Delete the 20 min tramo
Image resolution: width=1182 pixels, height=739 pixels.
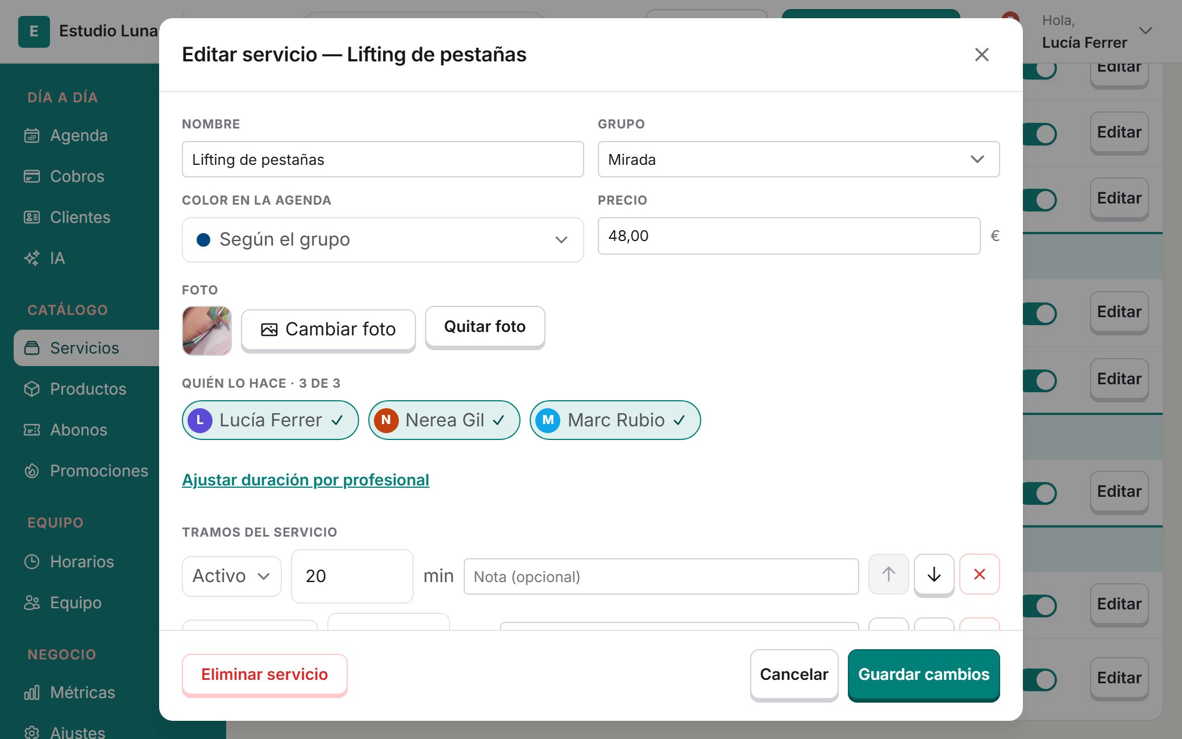click(979, 575)
